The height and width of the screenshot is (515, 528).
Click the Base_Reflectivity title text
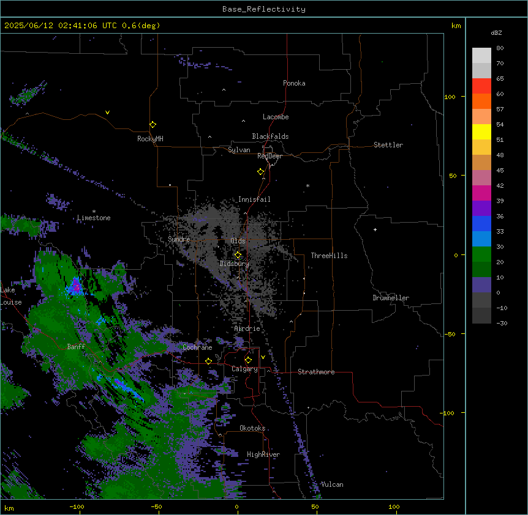[263, 9]
